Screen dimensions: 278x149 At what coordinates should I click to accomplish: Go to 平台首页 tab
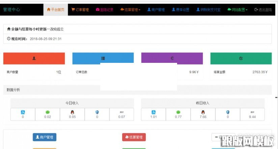pos(55,10)
